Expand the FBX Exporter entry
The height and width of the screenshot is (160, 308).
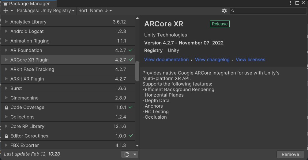(x=6, y=145)
